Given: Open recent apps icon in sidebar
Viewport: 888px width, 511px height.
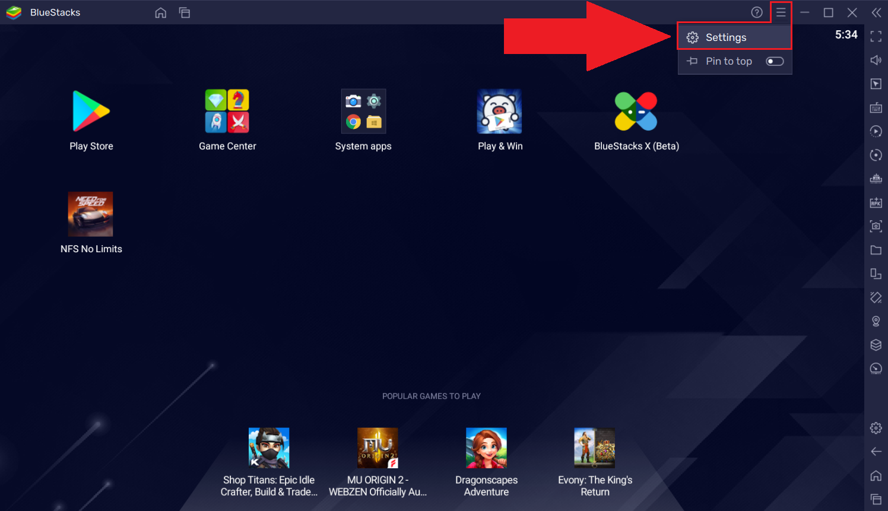Looking at the screenshot, I should tap(876, 500).
